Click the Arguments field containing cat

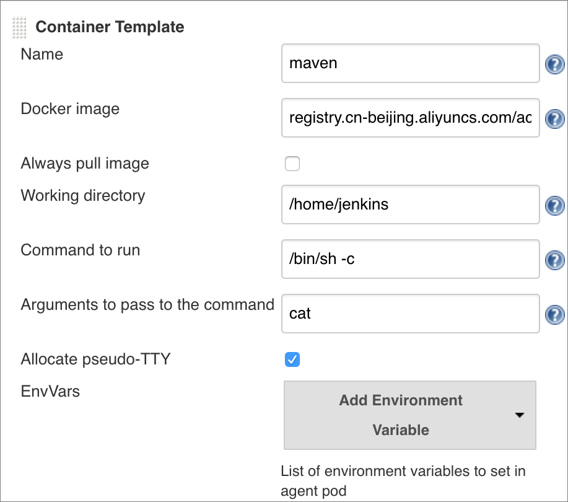click(x=411, y=314)
